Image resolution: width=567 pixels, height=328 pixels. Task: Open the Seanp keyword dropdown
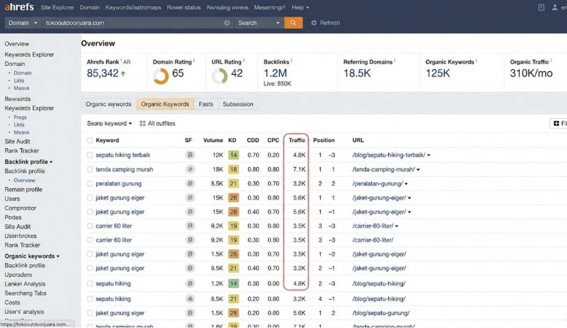click(x=109, y=123)
